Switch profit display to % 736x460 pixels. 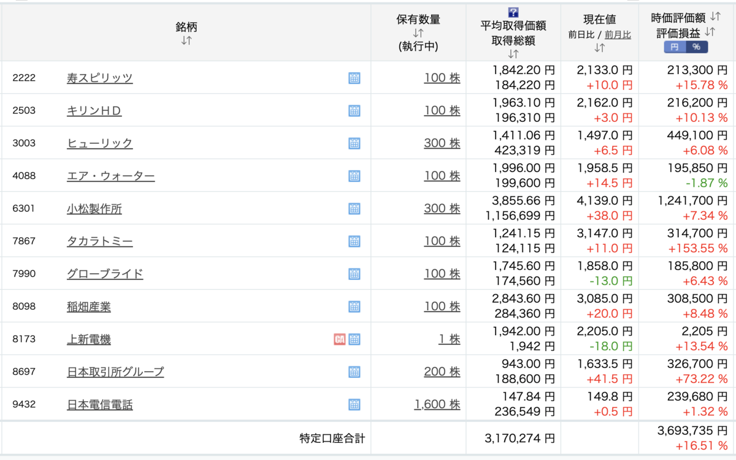(x=697, y=47)
